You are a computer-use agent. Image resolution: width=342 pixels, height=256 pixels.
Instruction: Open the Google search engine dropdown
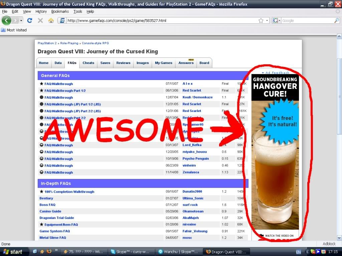point(277,20)
